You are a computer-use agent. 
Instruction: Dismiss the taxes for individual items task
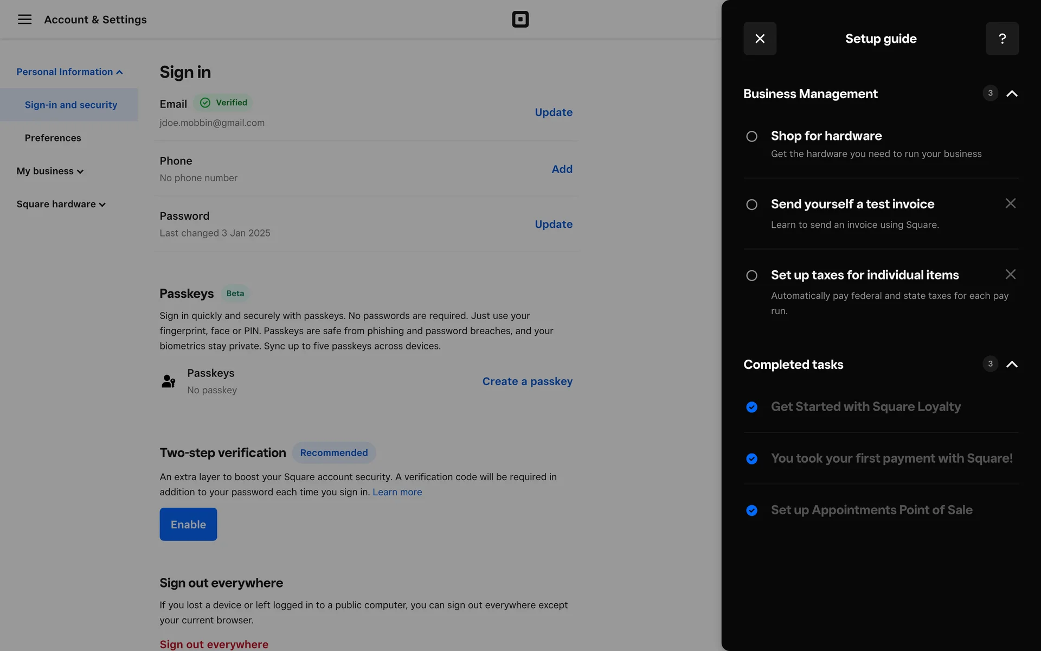1010,275
